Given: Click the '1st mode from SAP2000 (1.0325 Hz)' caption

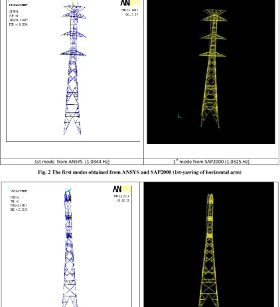Looking at the screenshot, I should pos(211,162).
